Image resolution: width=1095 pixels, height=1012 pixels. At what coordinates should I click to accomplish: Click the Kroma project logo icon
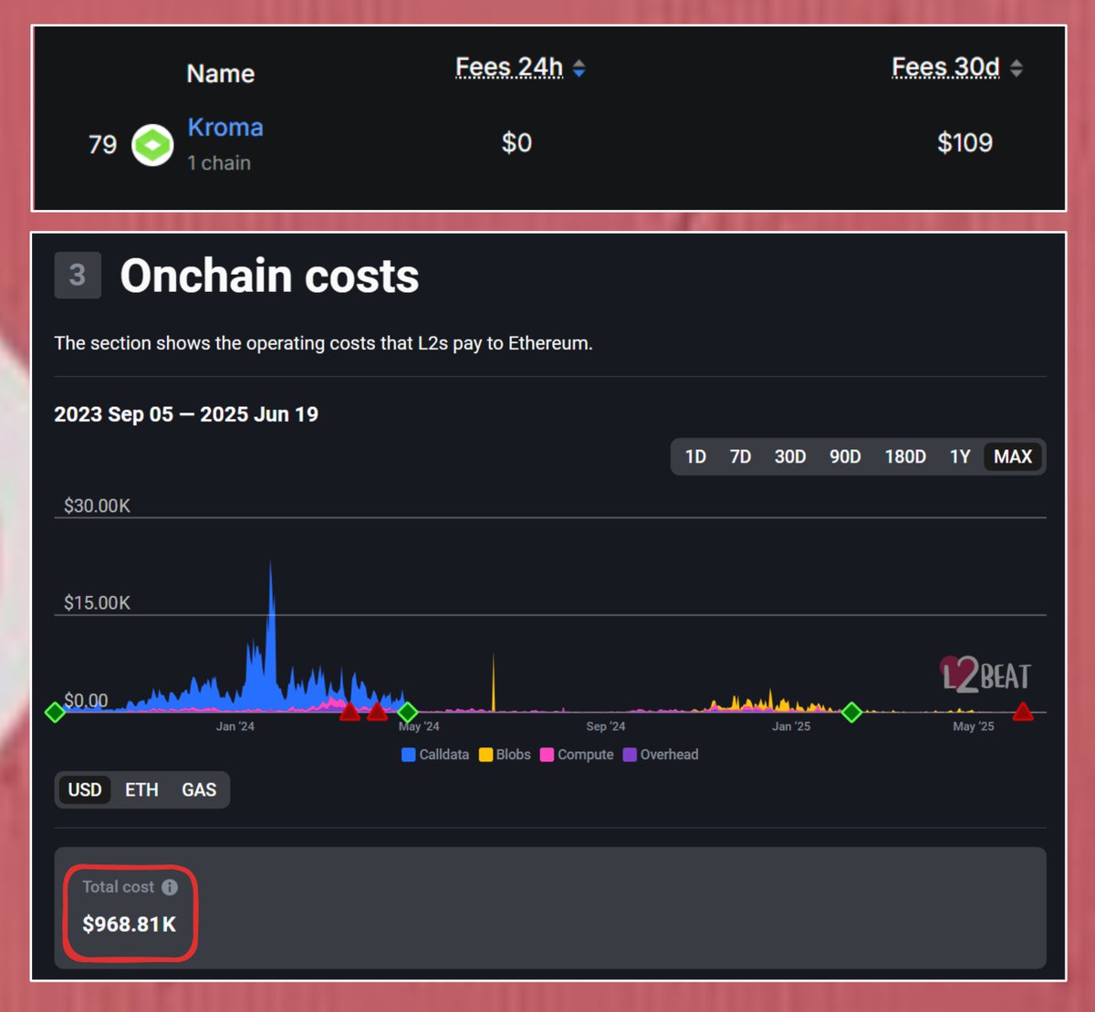pyautogui.click(x=152, y=145)
